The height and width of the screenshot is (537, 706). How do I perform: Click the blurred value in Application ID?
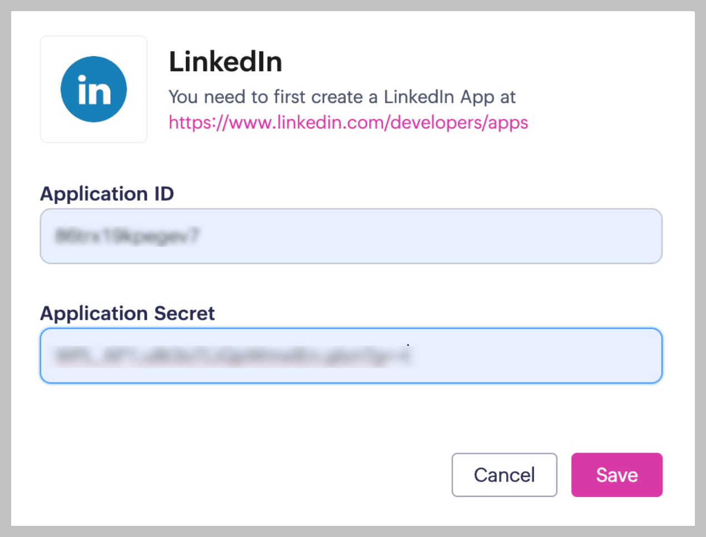(127, 236)
